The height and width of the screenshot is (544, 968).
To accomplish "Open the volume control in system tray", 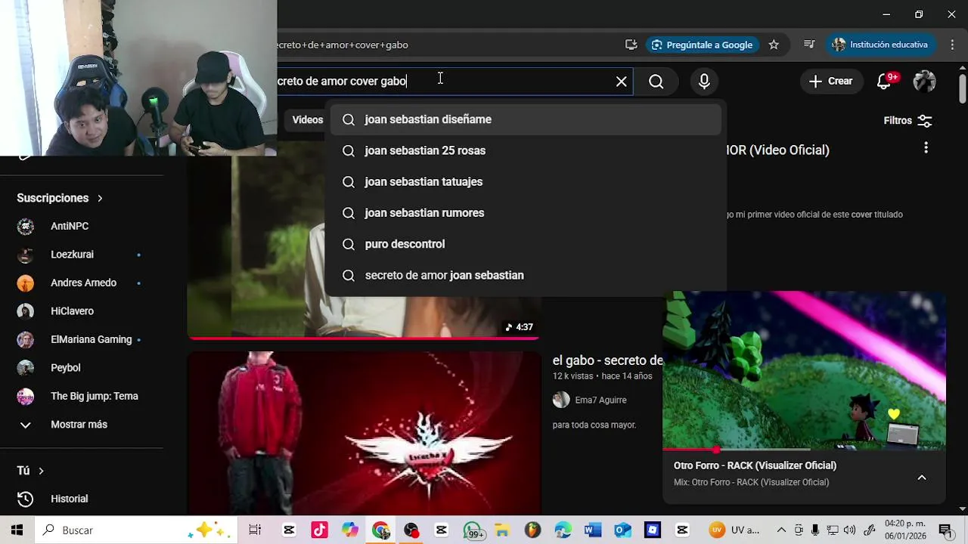I will pyautogui.click(x=850, y=530).
